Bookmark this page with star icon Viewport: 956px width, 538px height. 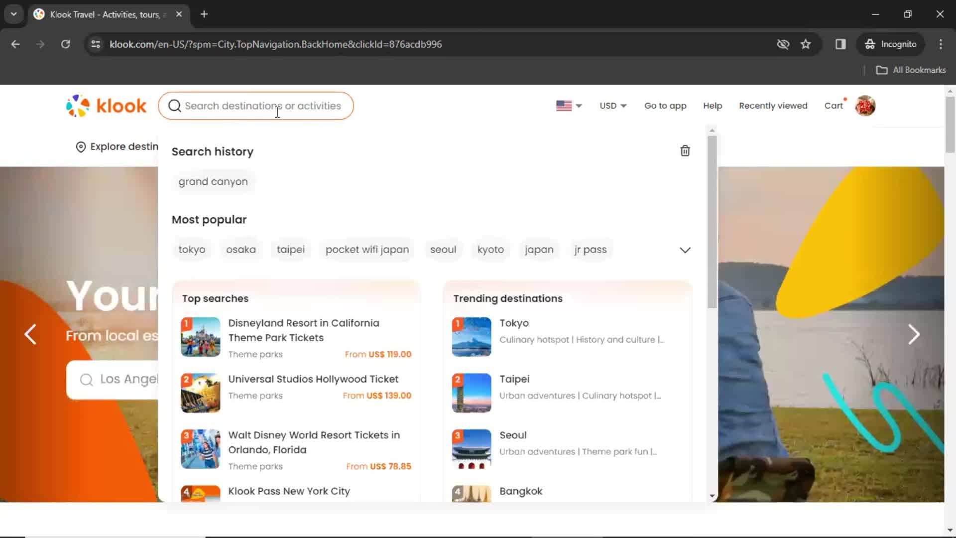[x=806, y=44]
